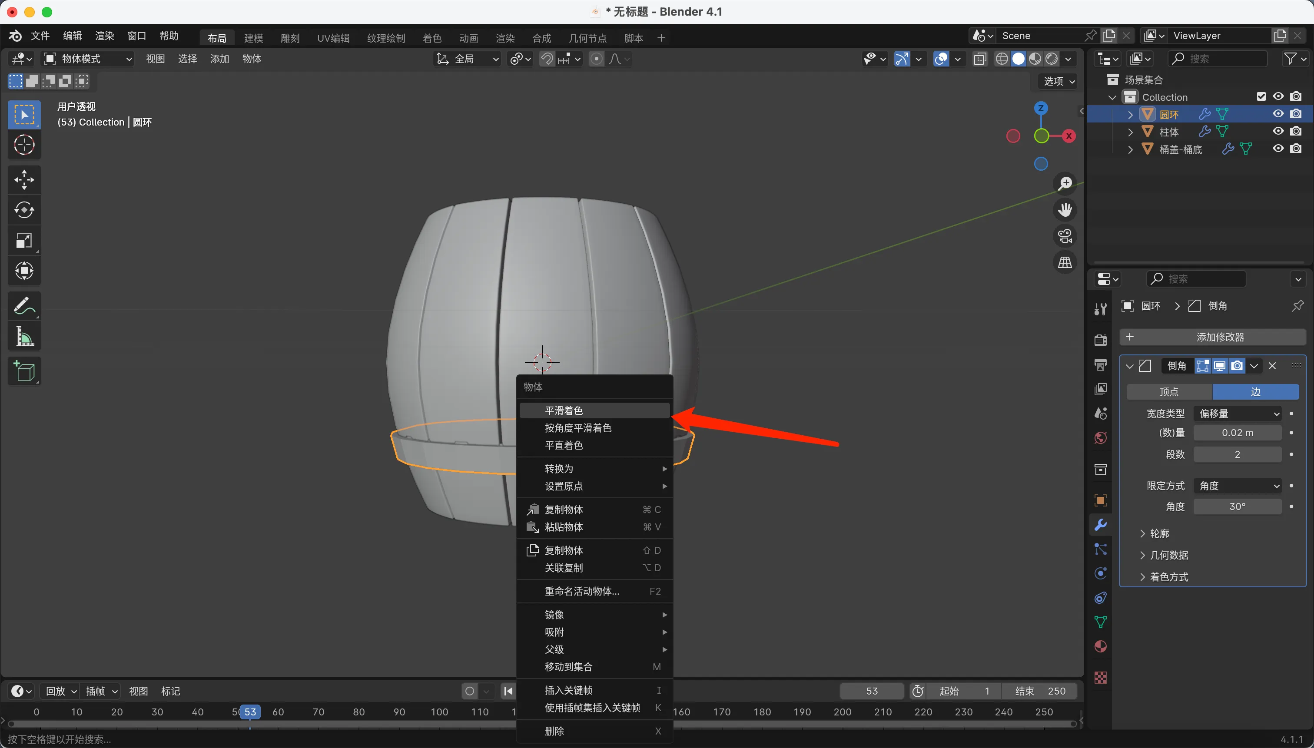
Task: Disable render for 桶盖-桶底 object
Action: (1296, 149)
